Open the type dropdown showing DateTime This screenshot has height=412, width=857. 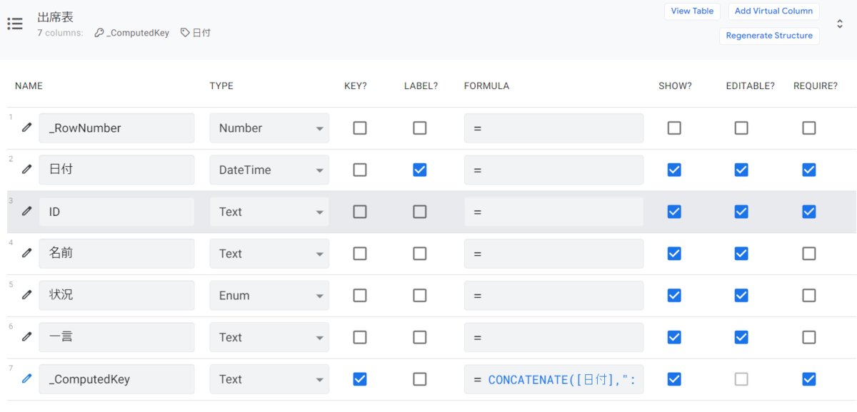[x=269, y=170]
